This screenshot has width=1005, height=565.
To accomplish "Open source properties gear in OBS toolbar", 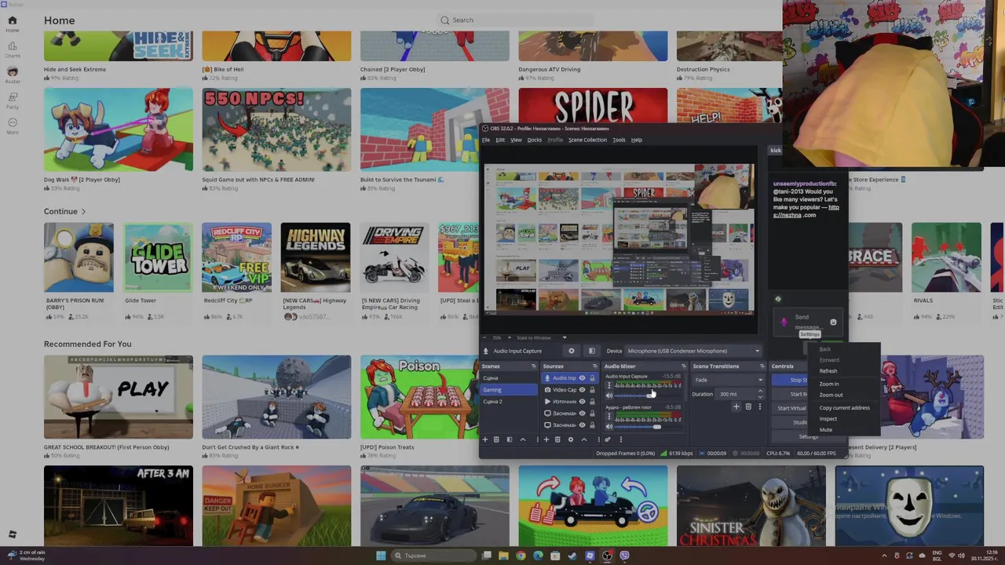I will click(571, 351).
